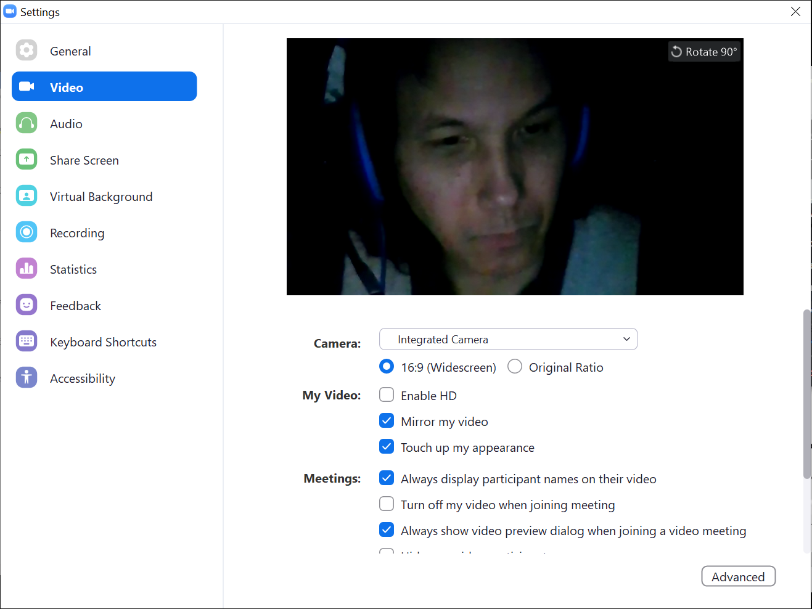Open Share Screen settings
The image size is (812, 609).
click(104, 160)
